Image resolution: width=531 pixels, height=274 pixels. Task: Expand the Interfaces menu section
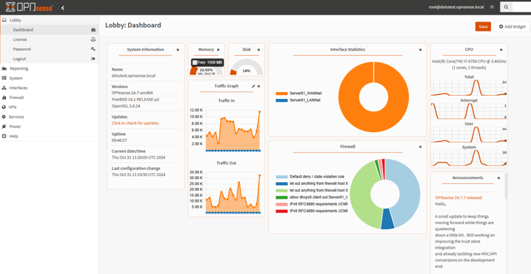click(x=49, y=88)
